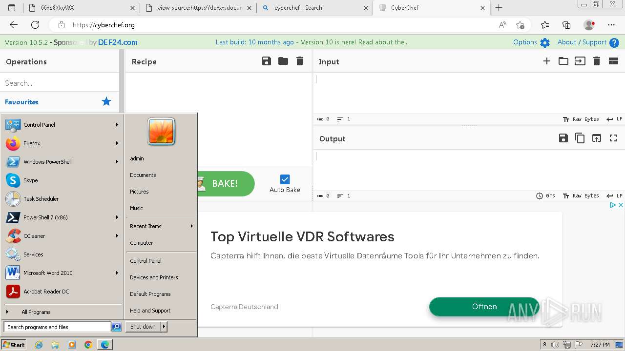Open the Output LF end-of-line selector

615,195
